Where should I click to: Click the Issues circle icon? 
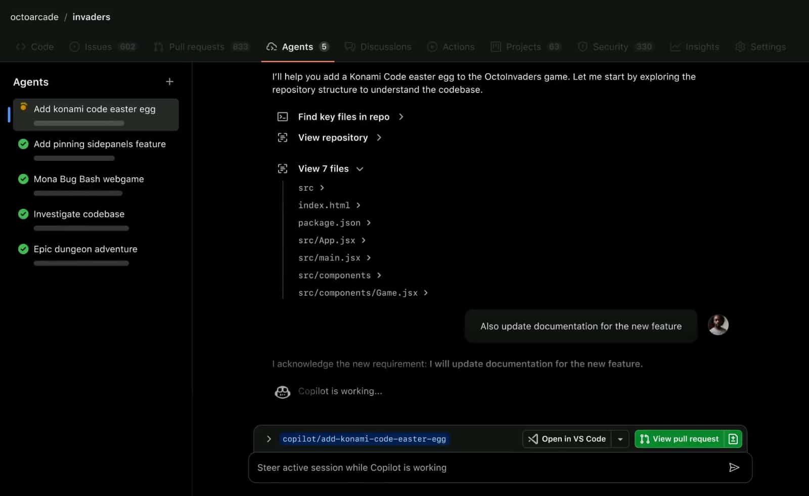click(74, 47)
